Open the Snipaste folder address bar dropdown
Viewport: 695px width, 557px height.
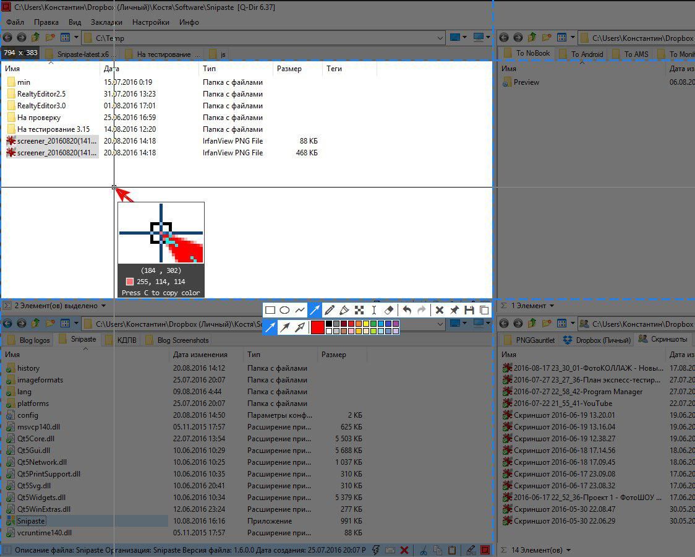coord(440,324)
